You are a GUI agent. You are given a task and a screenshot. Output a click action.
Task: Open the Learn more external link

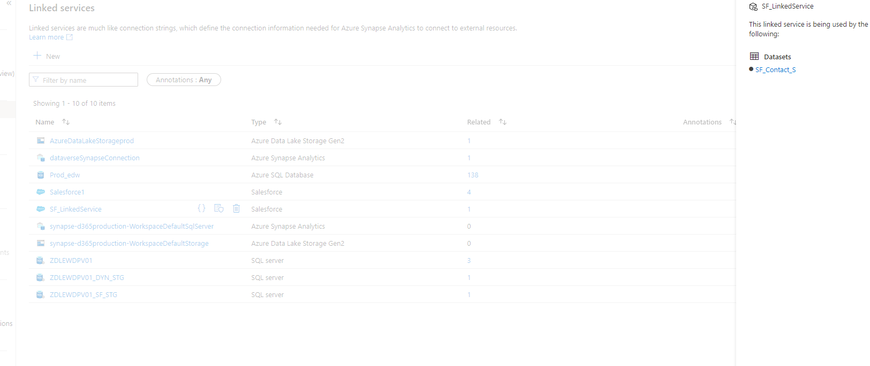pyautogui.click(x=51, y=37)
